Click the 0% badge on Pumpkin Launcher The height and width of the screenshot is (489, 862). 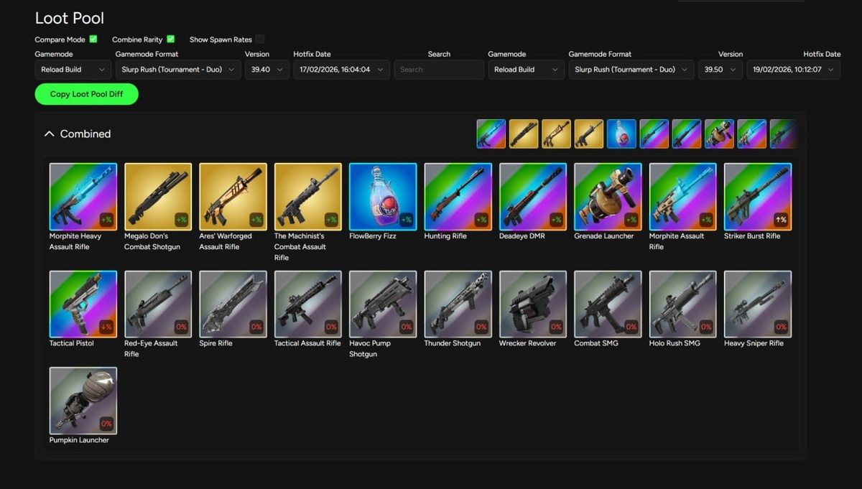click(x=106, y=424)
